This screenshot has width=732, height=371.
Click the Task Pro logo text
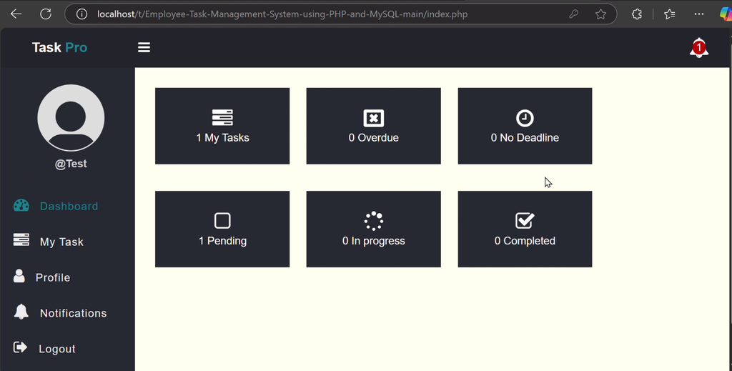[60, 47]
